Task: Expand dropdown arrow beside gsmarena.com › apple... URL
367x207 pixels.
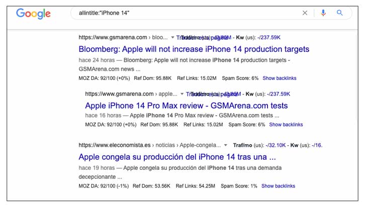Action: (182, 94)
